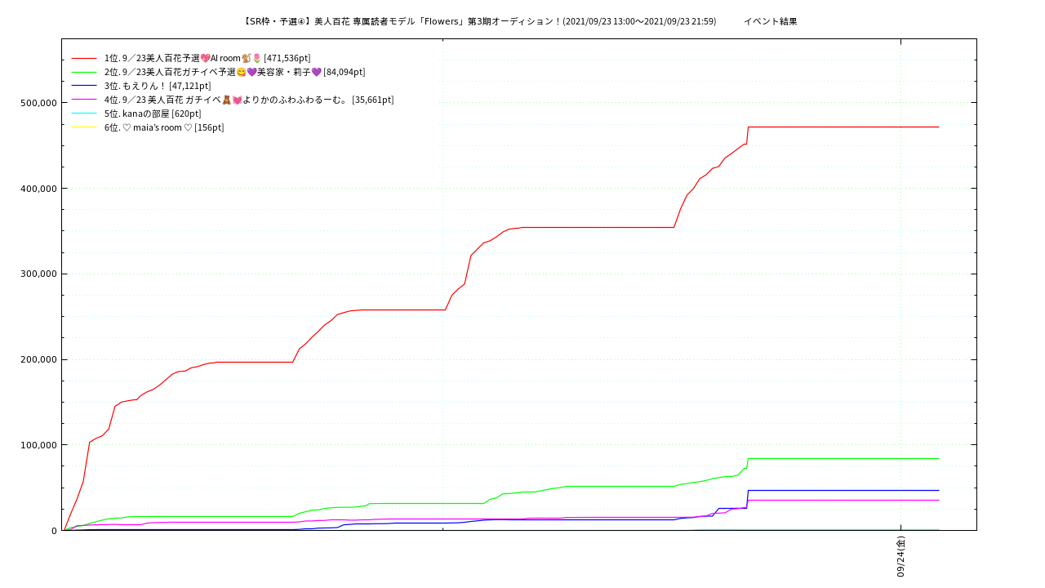Click the monkey emoji in the 1st-place legend entry
1045x588 pixels.
point(246,58)
